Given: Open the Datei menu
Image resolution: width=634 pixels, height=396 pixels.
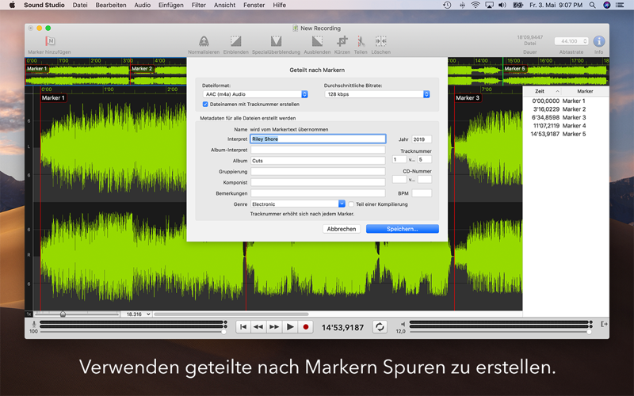Looking at the screenshot, I should [x=80, y=5].
